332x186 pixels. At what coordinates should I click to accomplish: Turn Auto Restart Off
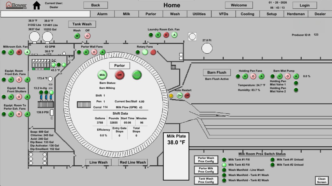coord(187,96)
